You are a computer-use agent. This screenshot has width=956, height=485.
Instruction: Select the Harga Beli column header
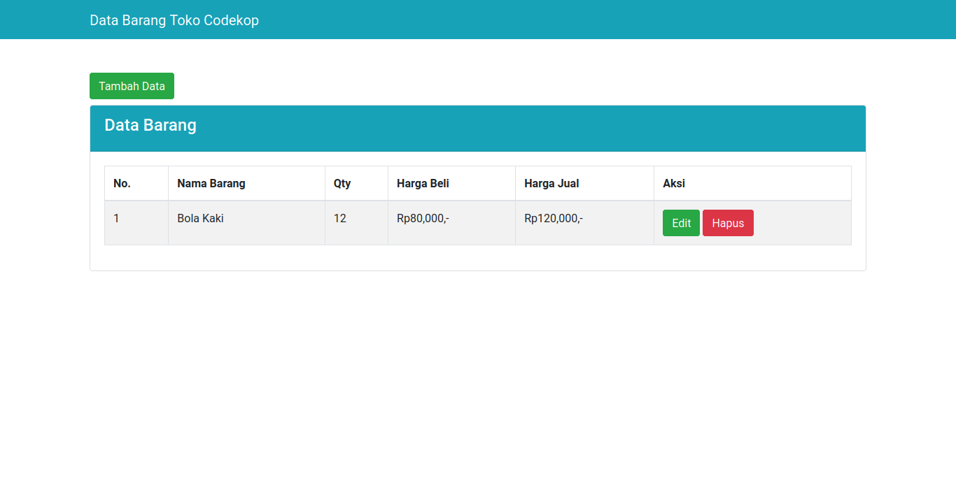tap(423, 183)
